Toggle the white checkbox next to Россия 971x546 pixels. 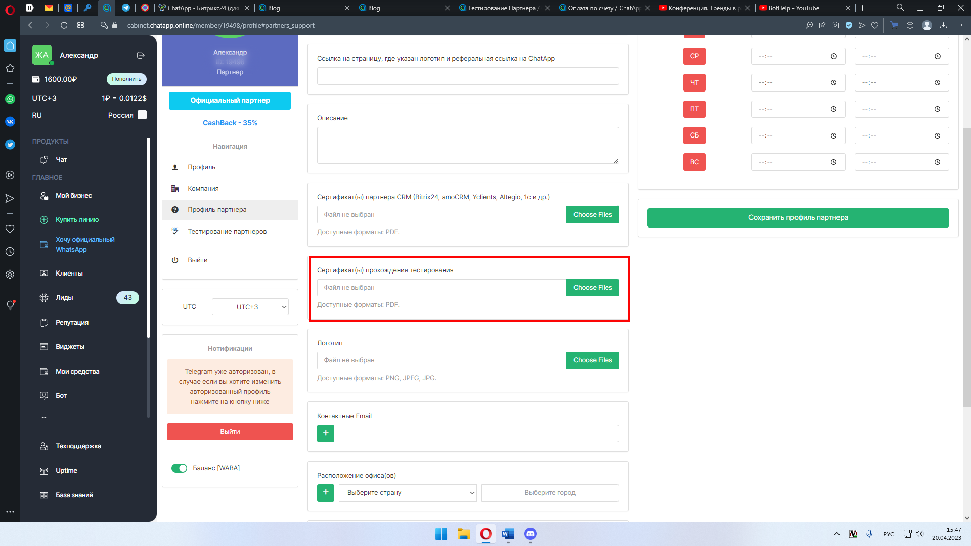click(x=142, y=115)
